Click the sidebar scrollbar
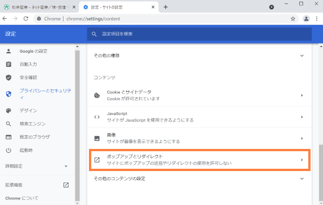Screen dimensions: 323x205 click(78, 126)
